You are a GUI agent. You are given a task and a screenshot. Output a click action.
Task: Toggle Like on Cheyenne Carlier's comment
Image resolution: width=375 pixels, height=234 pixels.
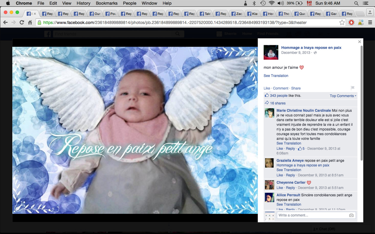[280, 188]
